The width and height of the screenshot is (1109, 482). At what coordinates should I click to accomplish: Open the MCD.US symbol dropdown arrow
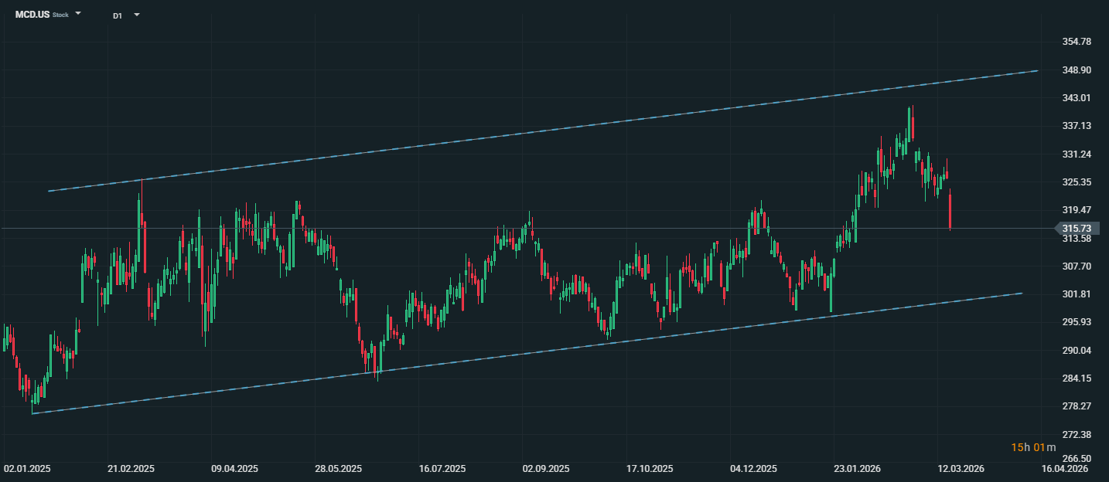78,14
